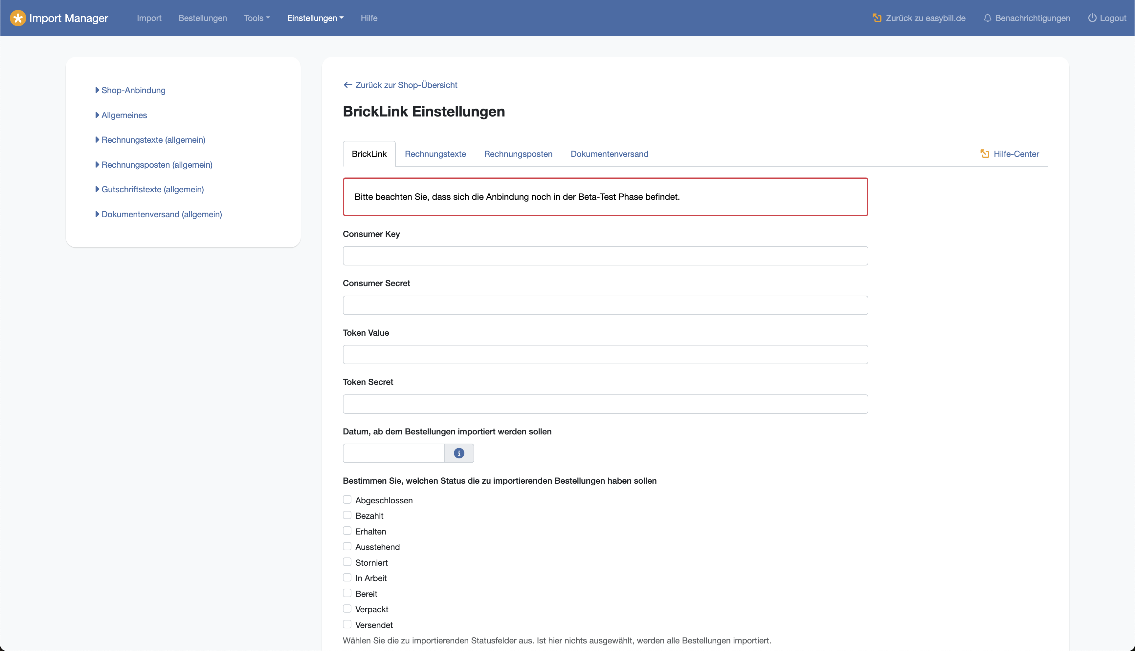Open Gutschrifttexte (allgemein) sidebar link

point(152,189)
